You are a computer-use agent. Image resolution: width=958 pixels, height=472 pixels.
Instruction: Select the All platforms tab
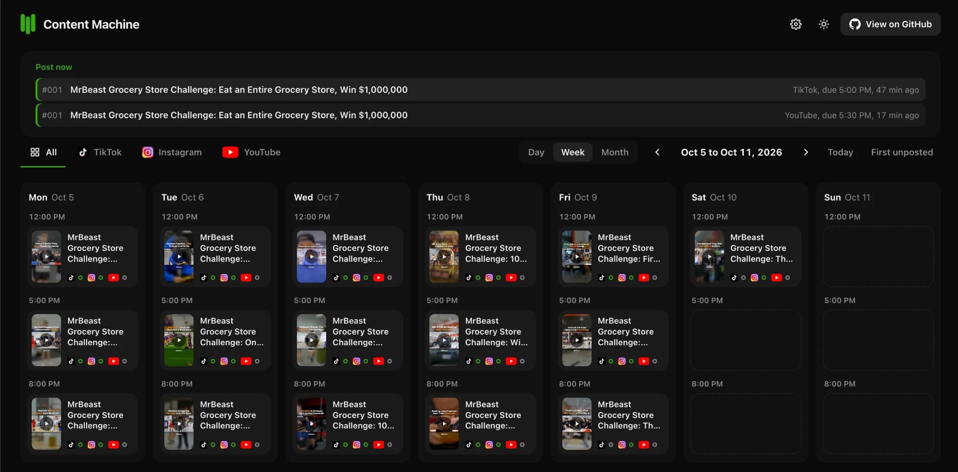point(43,152)
